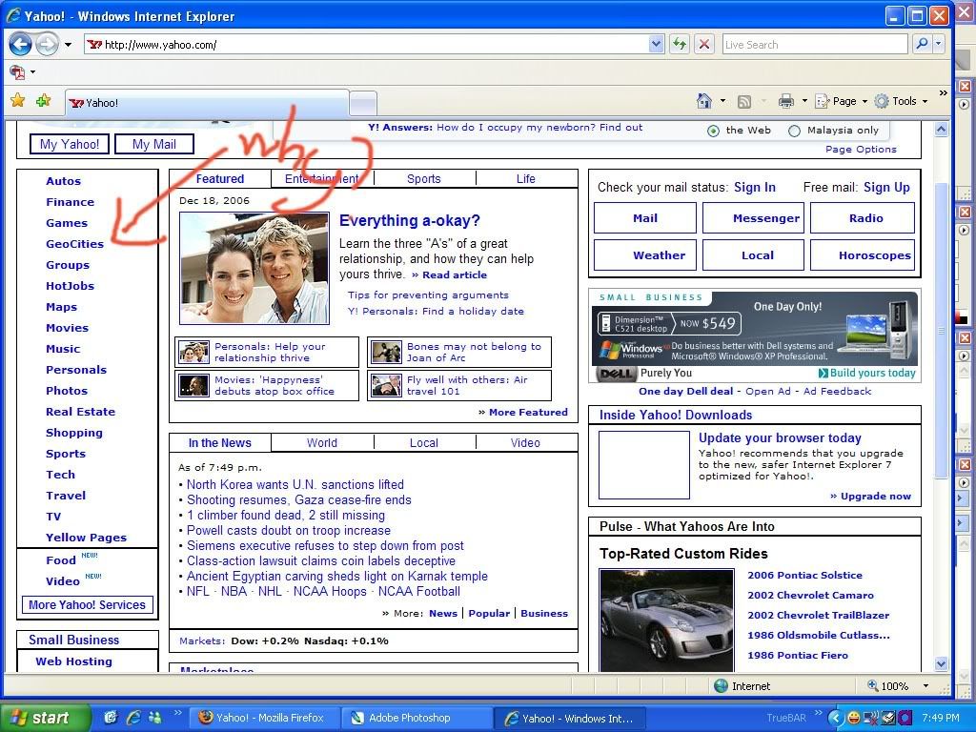Select the Web search radio button
The image size is (976, 732).
pyautogui.click(x=713, y=131)
